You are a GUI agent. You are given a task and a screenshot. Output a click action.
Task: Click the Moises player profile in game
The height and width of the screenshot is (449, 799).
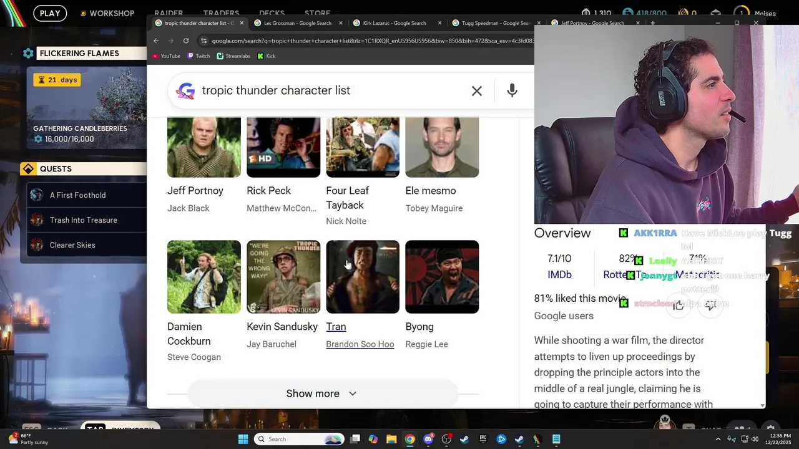point(755,13)
